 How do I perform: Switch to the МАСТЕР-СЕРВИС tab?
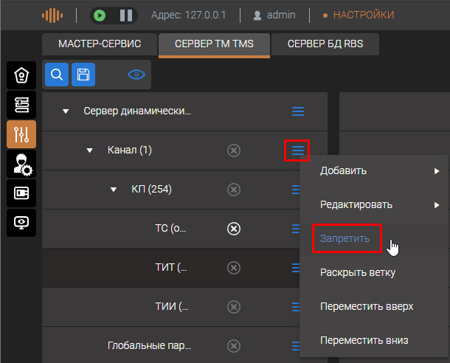click(99, 45)
